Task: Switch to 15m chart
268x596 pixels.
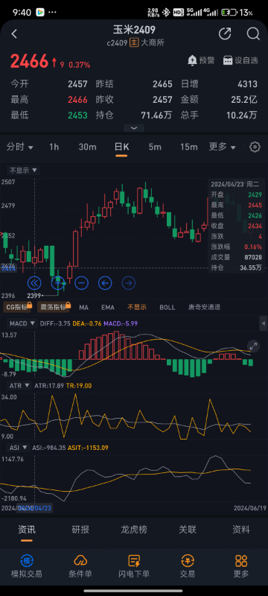Action: coord(188,147)
